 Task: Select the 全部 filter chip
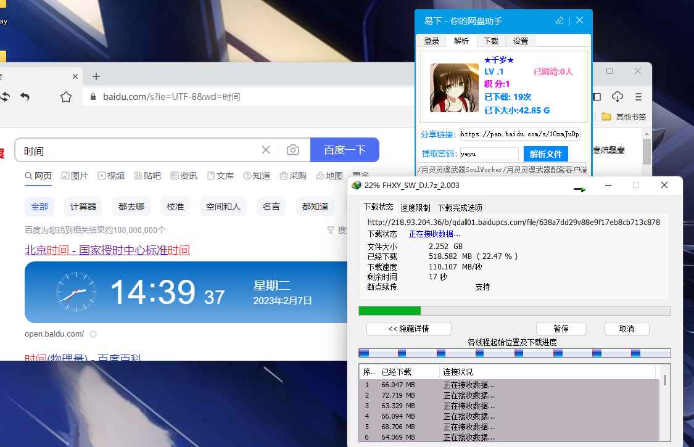pos(39,207)
